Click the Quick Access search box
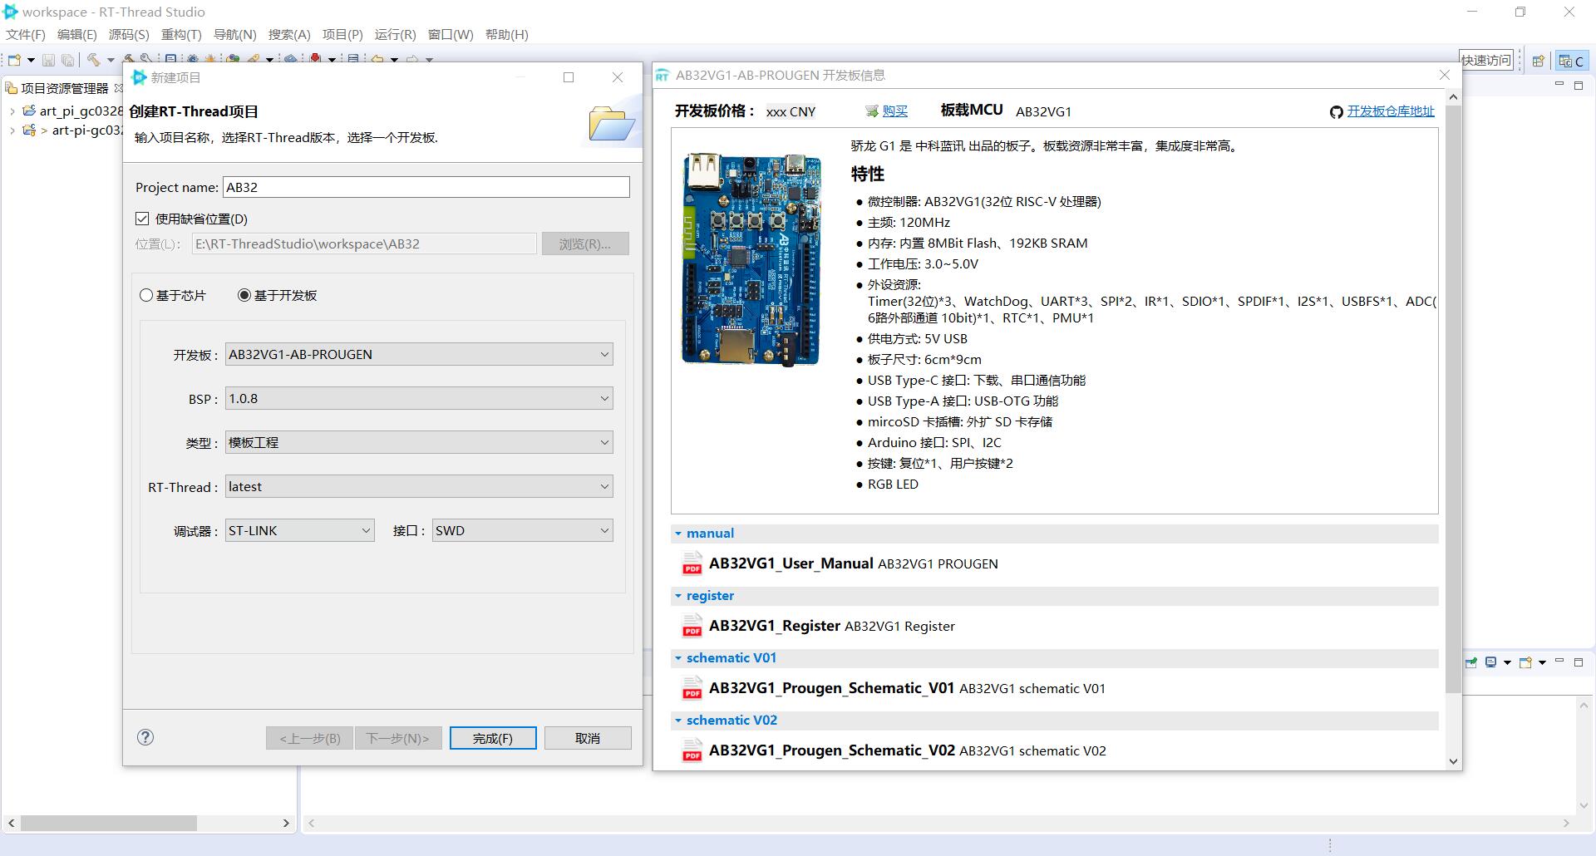The image size is (1596, 856). click(x=1486, y=60)
